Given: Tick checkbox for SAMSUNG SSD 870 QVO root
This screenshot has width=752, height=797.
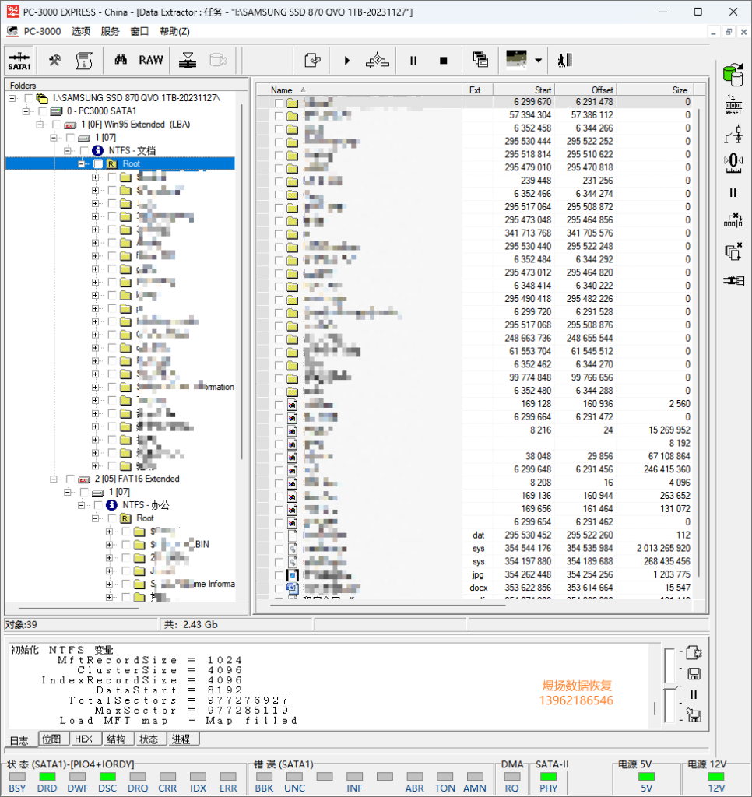Looking at the screenshot, I should (x=29, y=98).
